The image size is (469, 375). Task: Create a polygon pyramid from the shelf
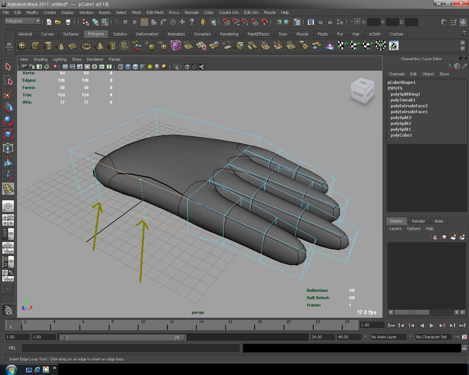click(99, 46)
